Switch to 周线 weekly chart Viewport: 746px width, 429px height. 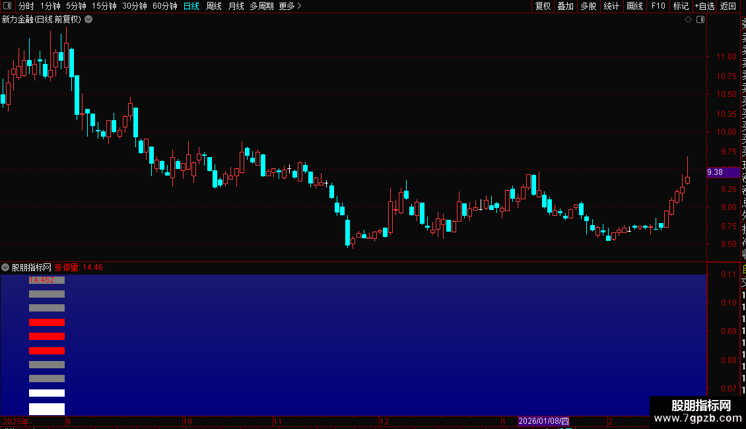pos(214,6)
